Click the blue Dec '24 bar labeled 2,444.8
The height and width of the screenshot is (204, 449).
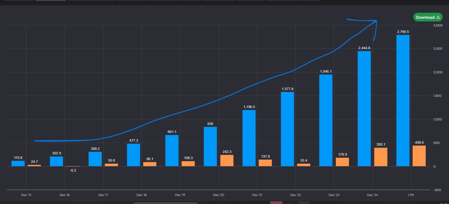364,108
